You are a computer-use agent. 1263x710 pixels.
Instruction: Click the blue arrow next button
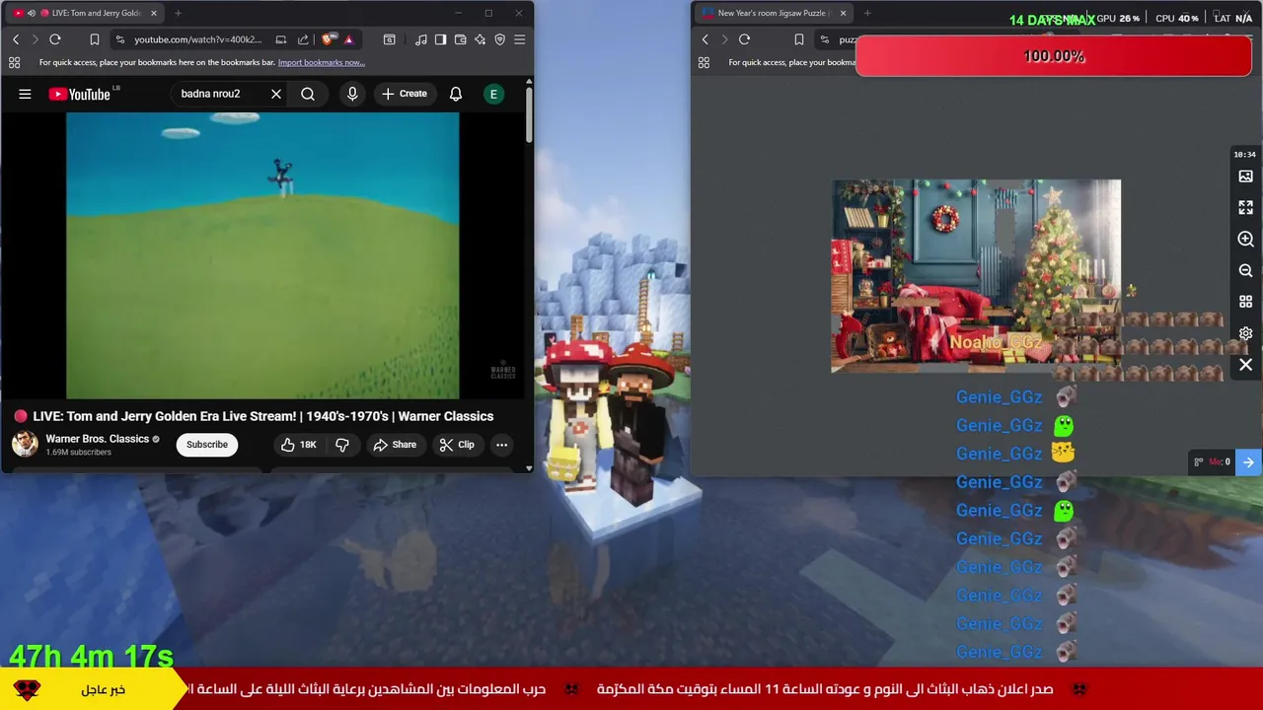point(1248,461)
